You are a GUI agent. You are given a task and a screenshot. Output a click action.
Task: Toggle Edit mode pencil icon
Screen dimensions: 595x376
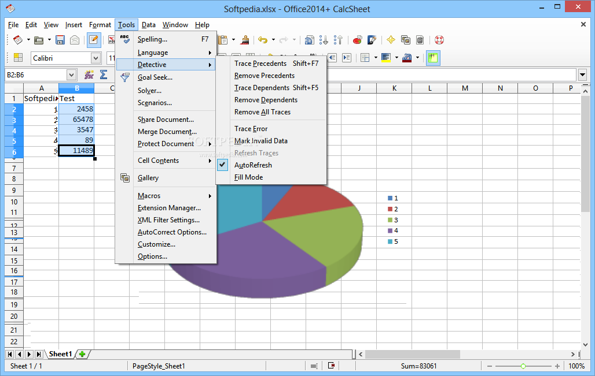point(93,40)
